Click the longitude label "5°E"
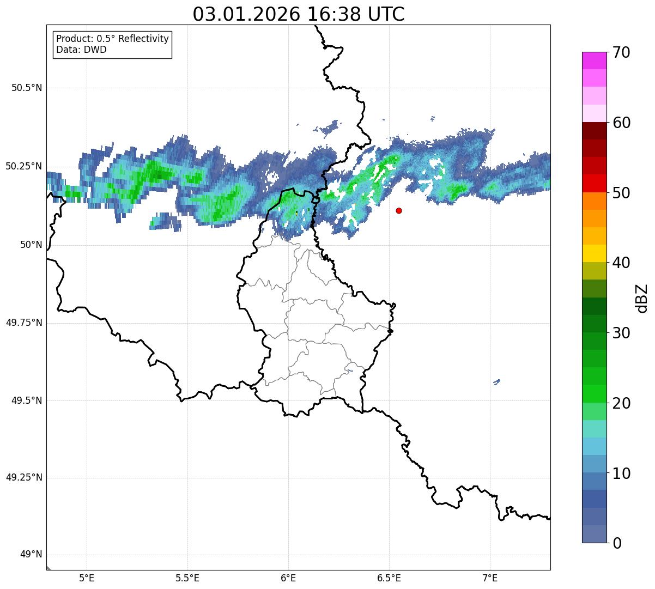Viewport: 655px width, 589px height. point(87,578)
